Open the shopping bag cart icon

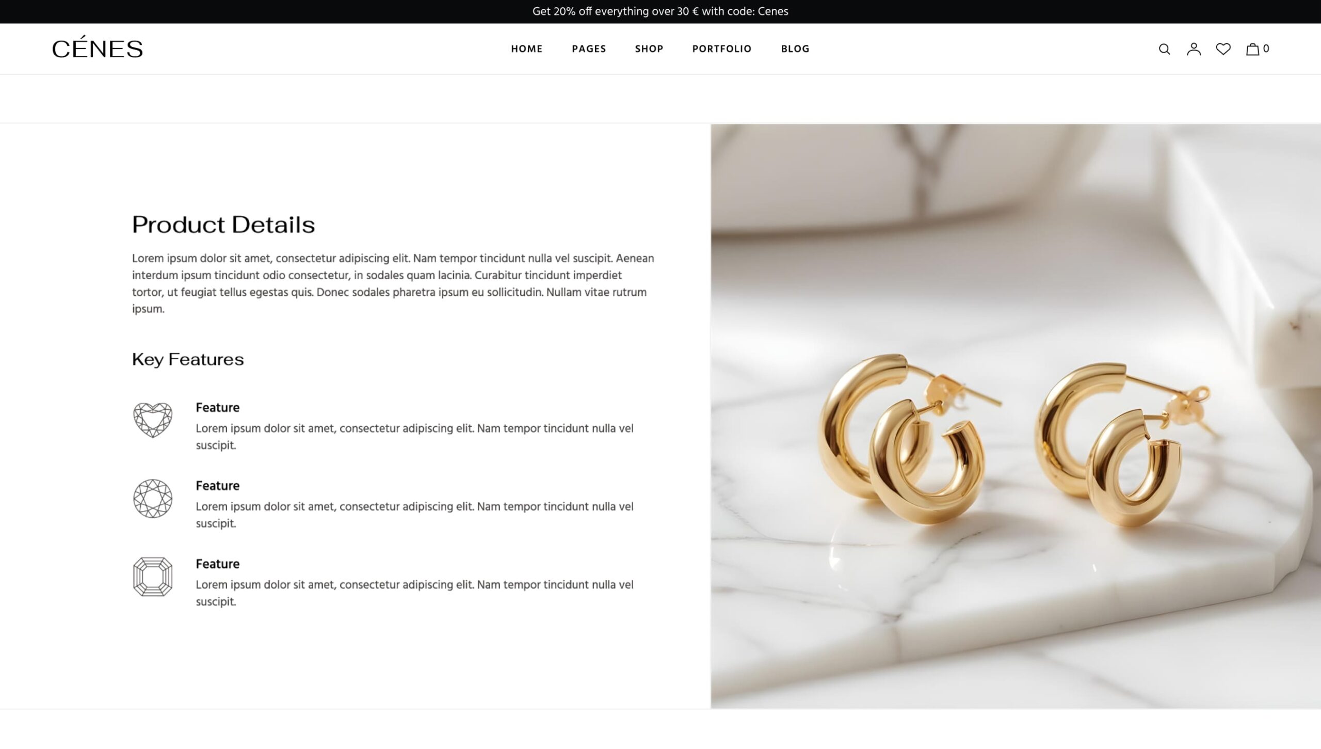(1257, 49)
